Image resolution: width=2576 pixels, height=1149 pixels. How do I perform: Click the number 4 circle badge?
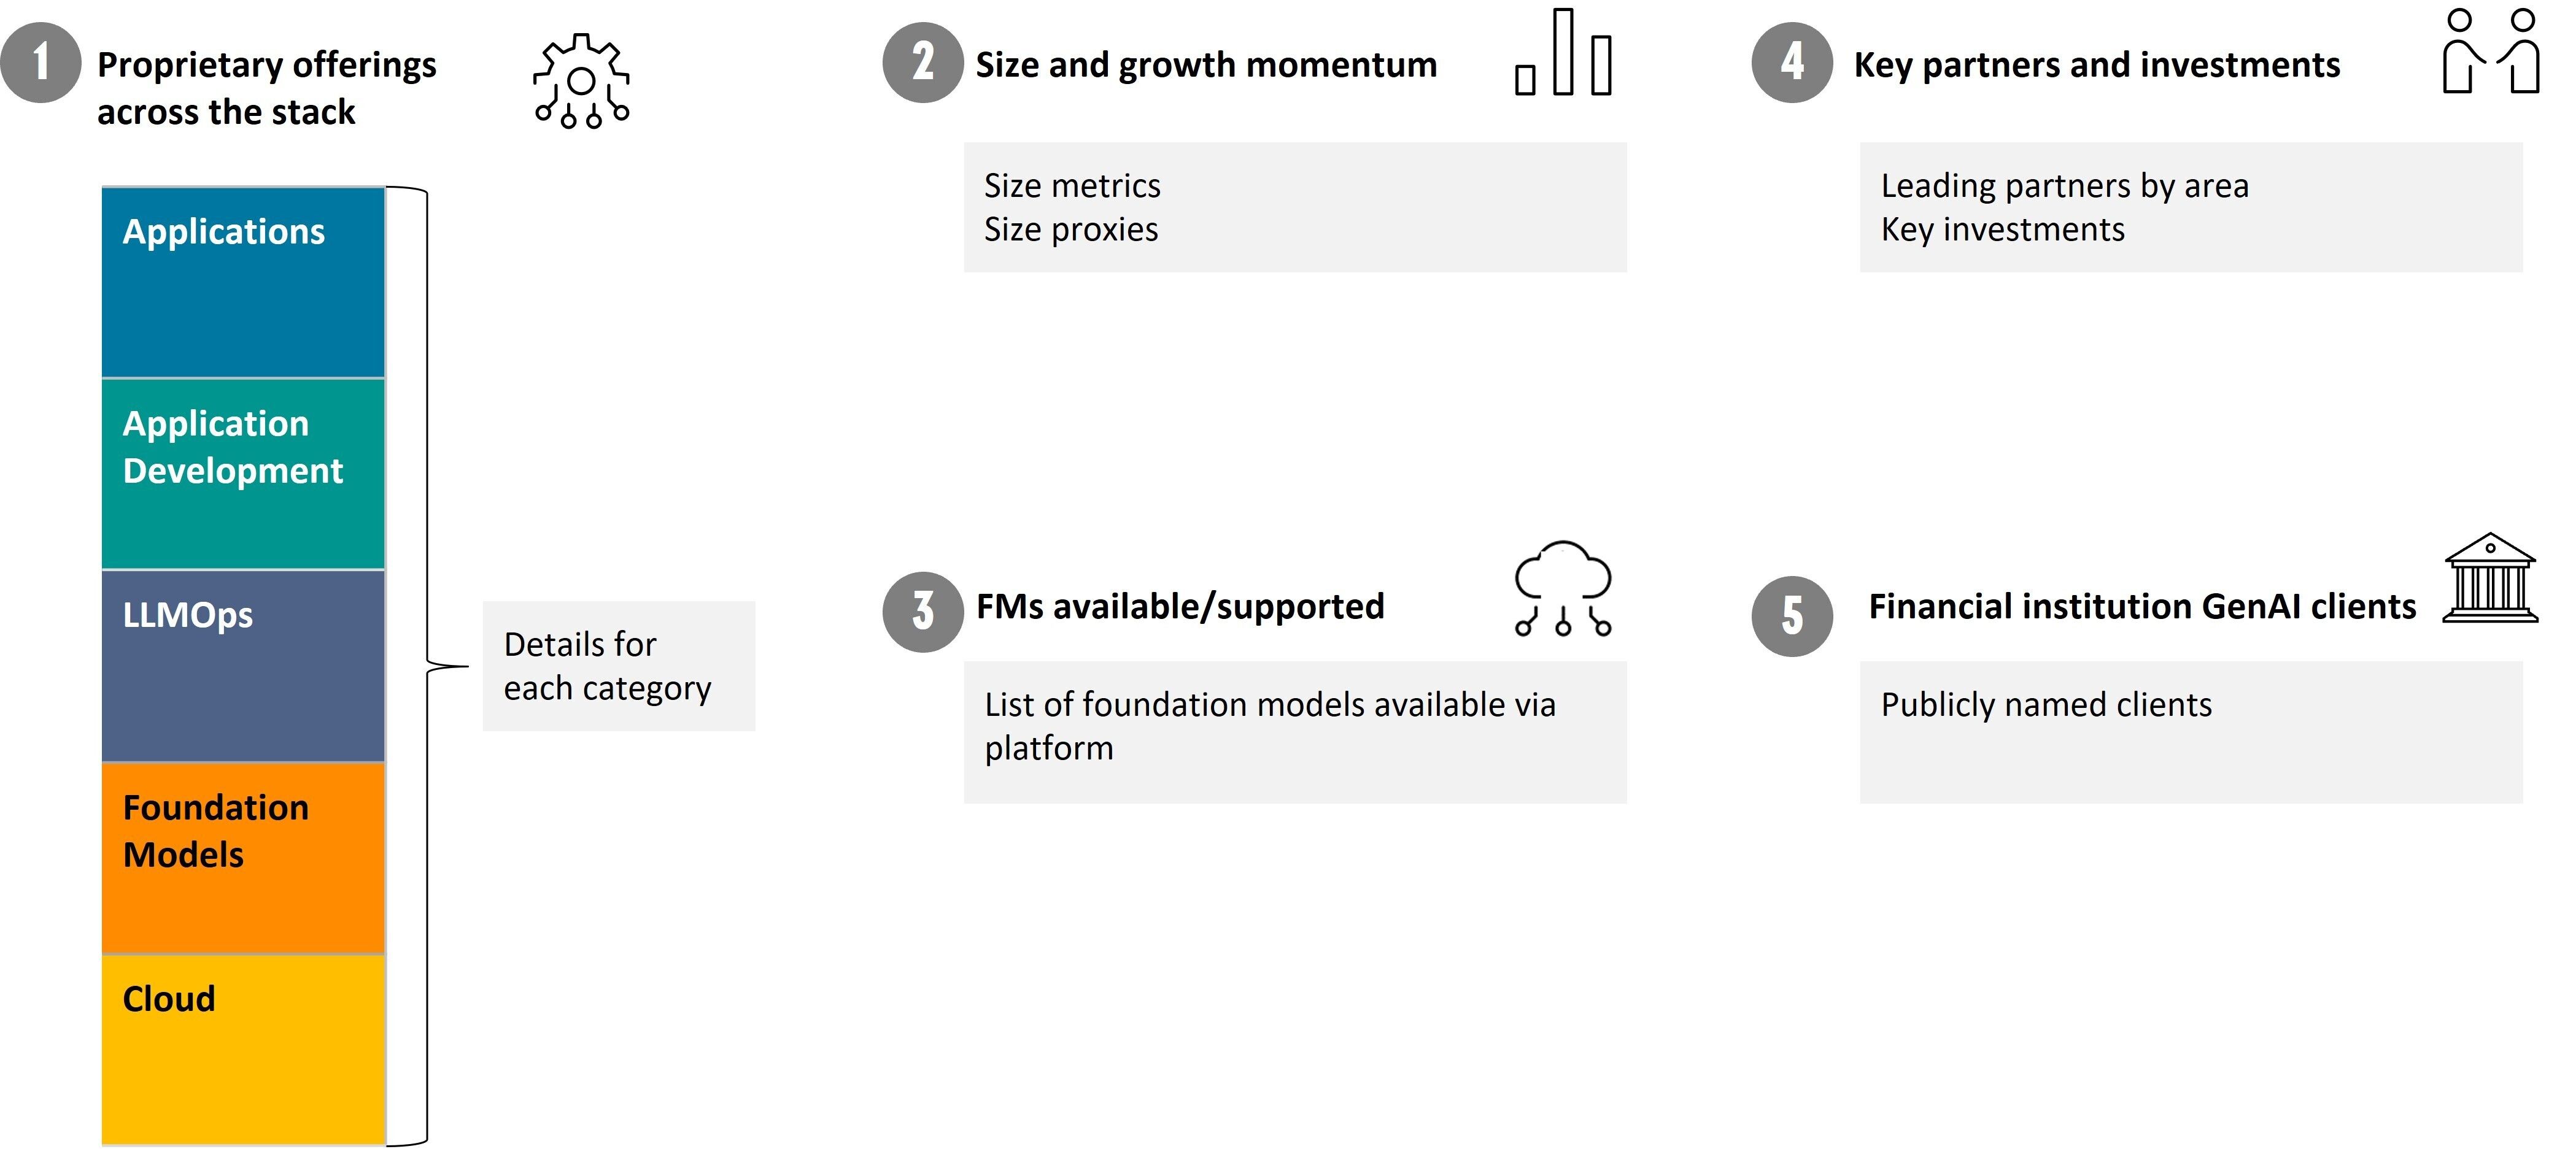[x=1792, y=63]
